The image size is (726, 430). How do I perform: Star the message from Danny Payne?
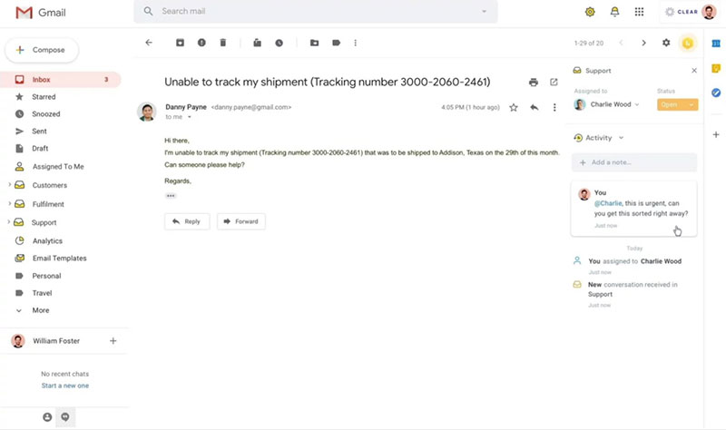pos(514,107)
